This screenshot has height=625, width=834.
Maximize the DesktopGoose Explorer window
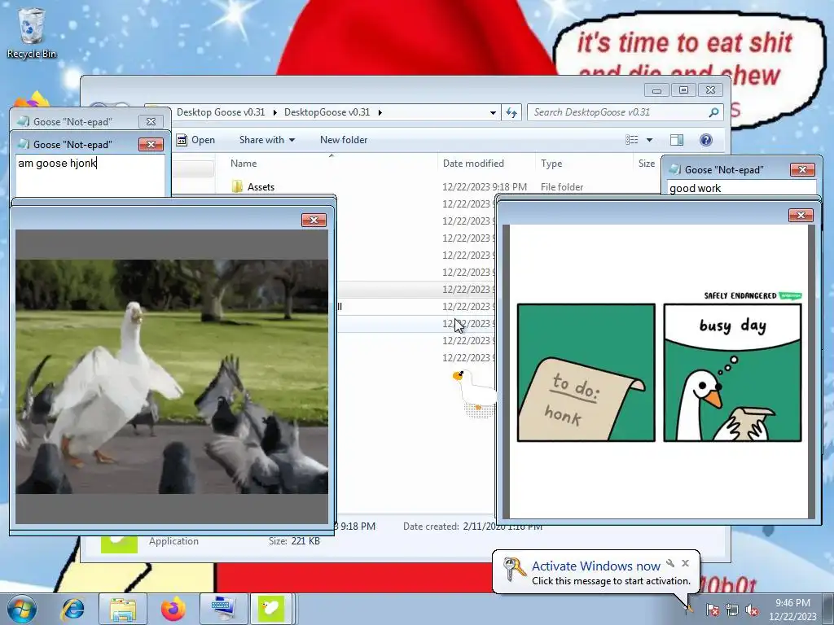point(684,90)
